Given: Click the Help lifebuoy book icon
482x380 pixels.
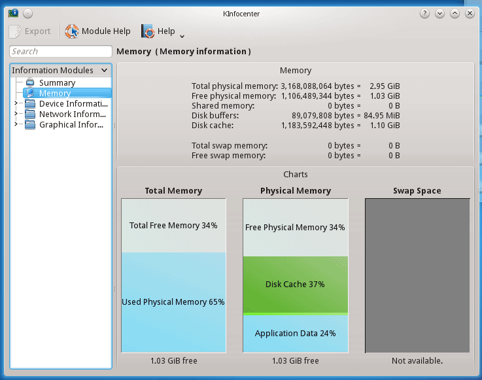Looking at the screenshot, I should click(148, 31).
